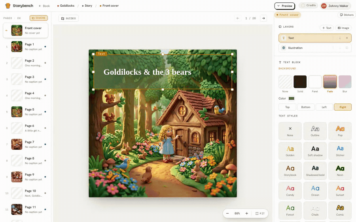
Task: Click zoom out minus icon
Action: pyautogui.click(x=227, y=213)
